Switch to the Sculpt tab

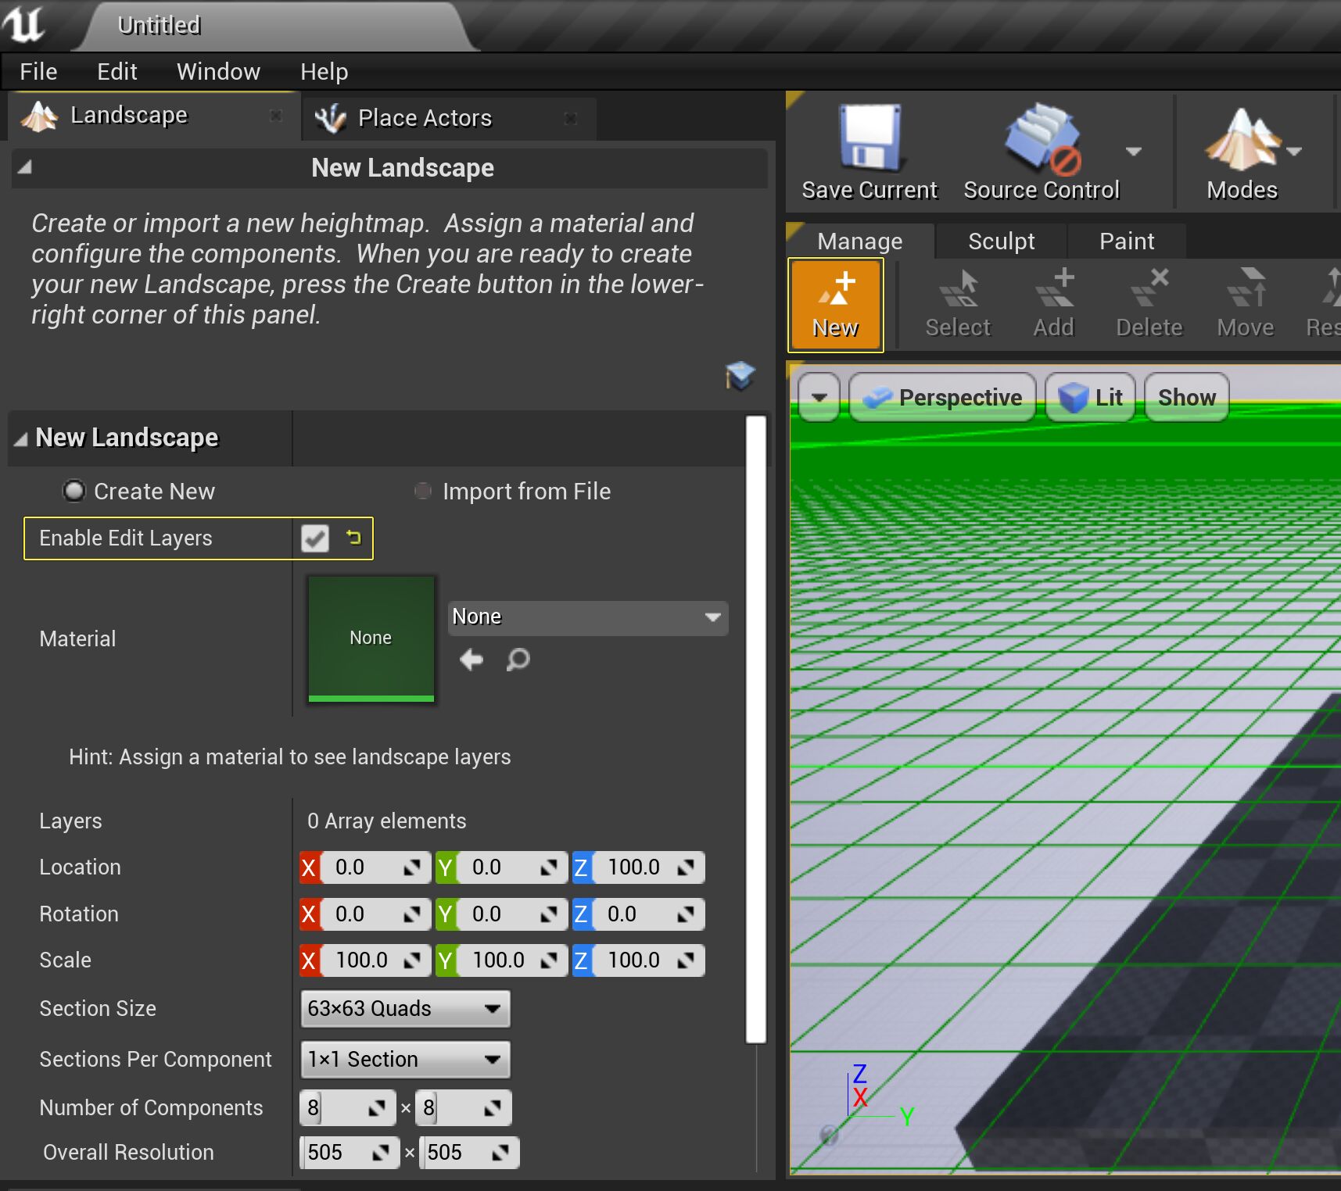pos(1001,241)
